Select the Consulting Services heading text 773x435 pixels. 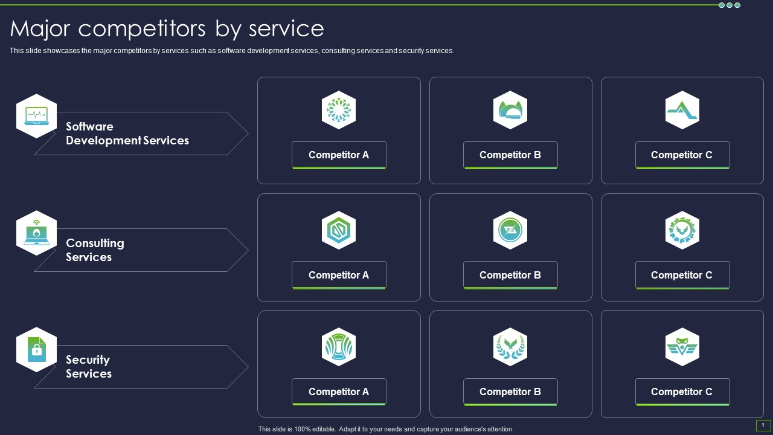click(x=95, y=250)
